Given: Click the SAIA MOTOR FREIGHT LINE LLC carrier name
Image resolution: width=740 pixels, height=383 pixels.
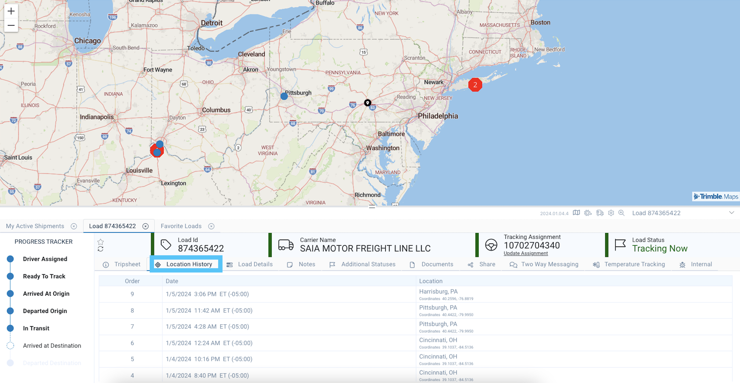Looking at the screenshot, I should click(365, 248).
